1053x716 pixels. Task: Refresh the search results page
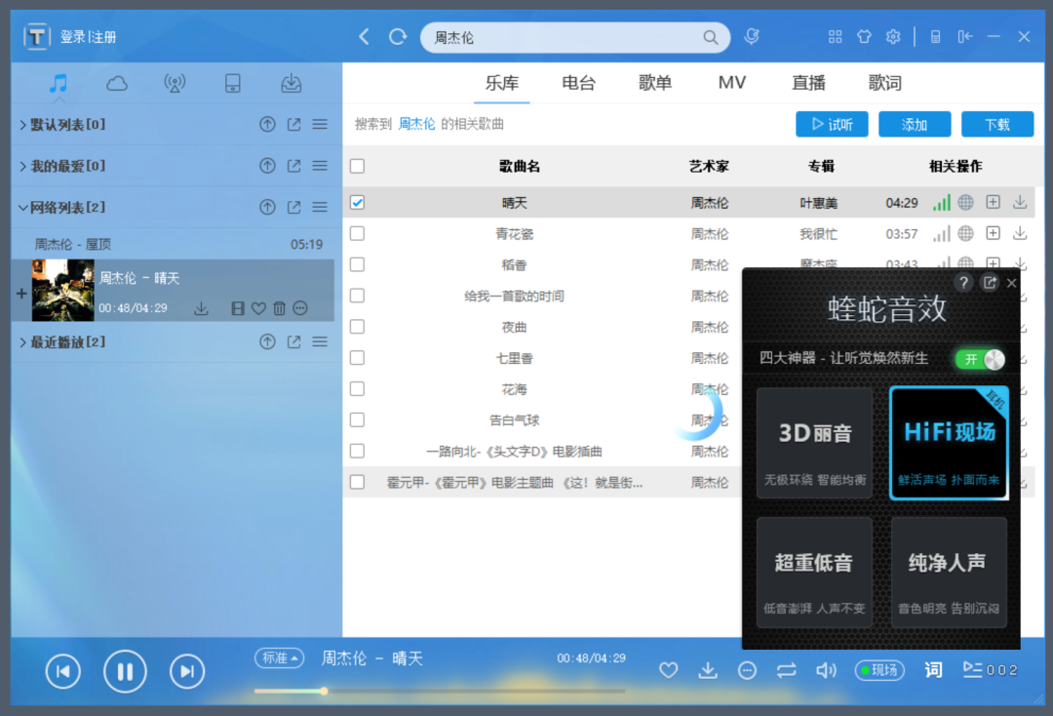click(x=398, y=37)
